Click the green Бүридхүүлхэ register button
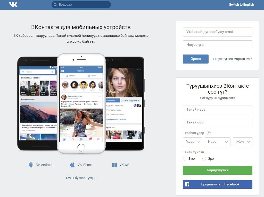The height and width of the screenshot is (197, 264). click(218, 170)
